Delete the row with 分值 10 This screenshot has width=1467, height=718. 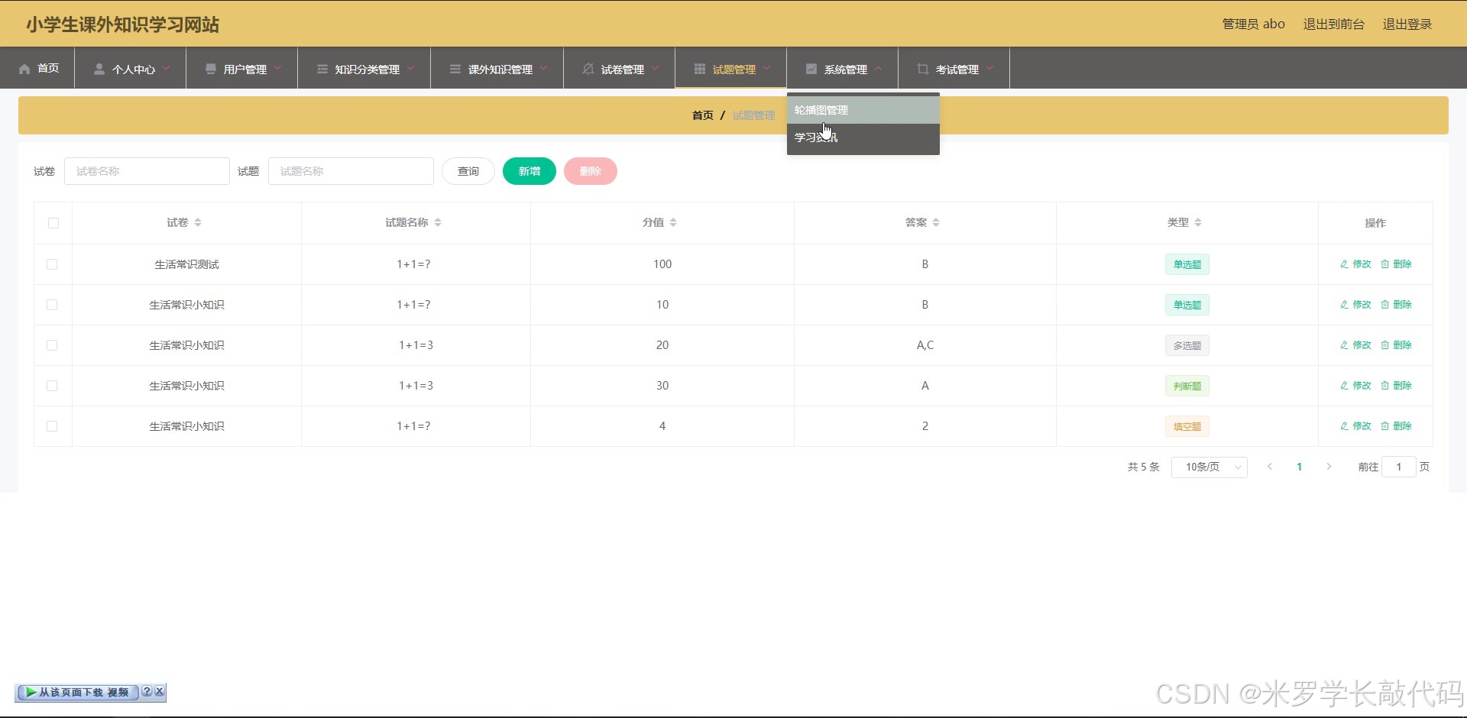click(x=1396, y=305)
